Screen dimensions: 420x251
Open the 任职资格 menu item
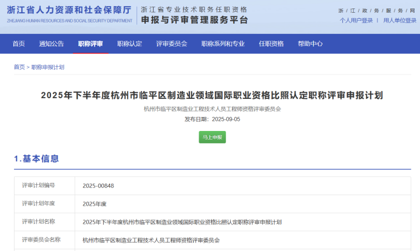tap(271, 44)
